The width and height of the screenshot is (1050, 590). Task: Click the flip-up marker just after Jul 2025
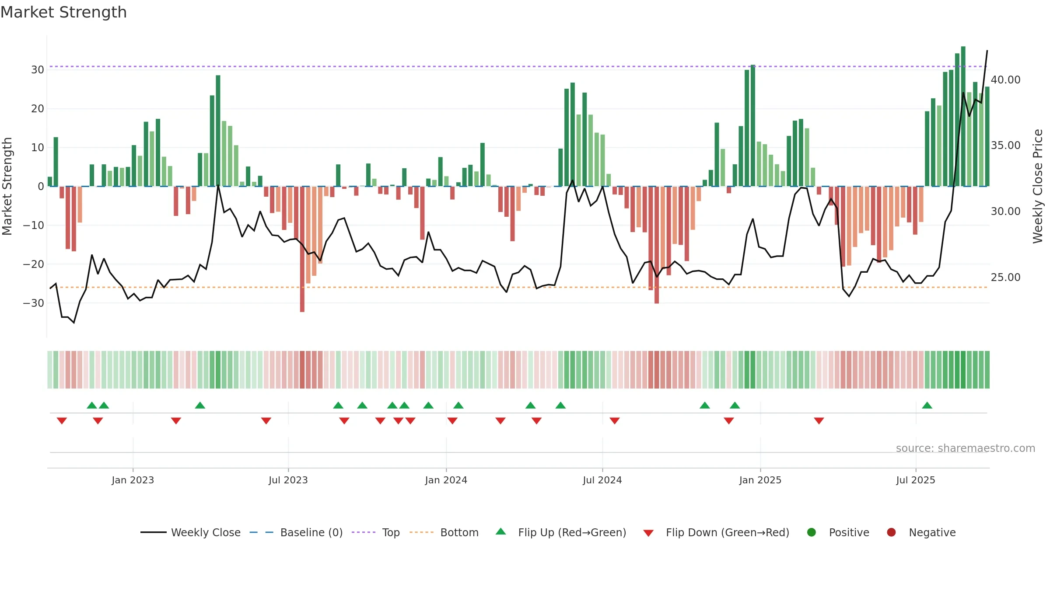point(927,405)
